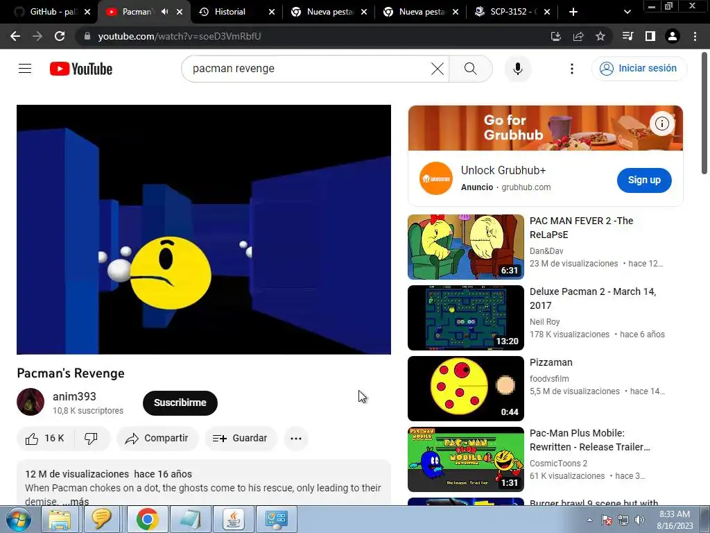The height and width of the screenshot is (533, 710).
Task: Click Chrome icon in taskbar
Action: point(147,519)
